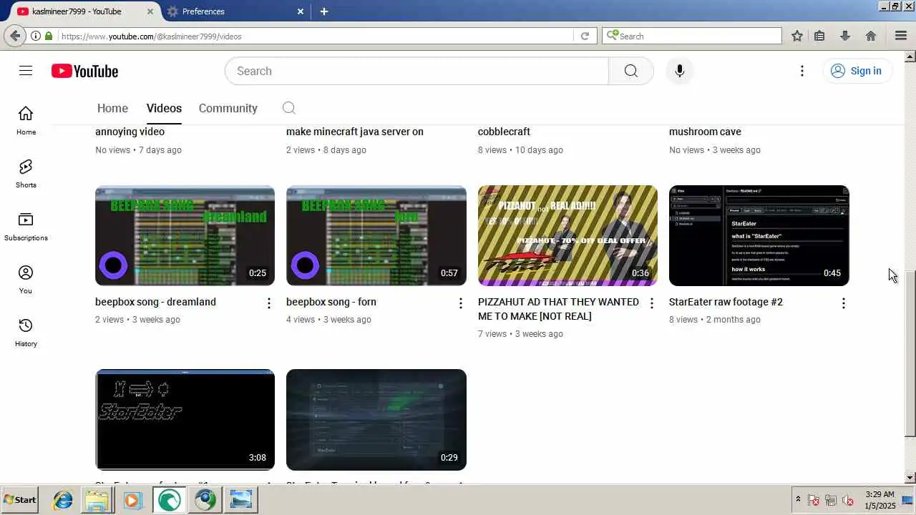Click the browser URL address bar

(x=315, y=36)
